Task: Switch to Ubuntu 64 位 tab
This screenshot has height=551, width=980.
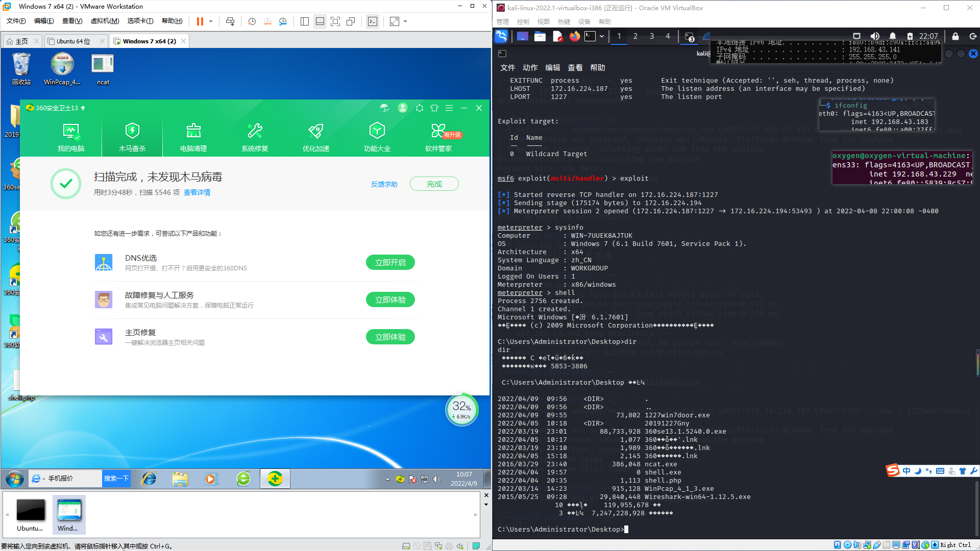Action: coord(73,41)
